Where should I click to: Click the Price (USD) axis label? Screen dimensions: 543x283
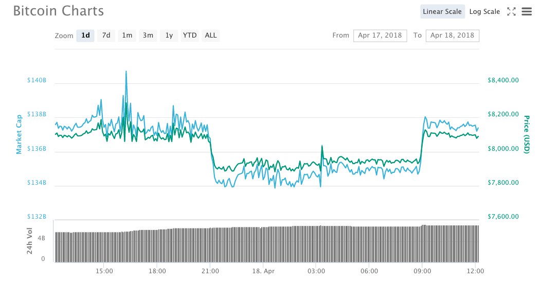click(x=527, y=134)
